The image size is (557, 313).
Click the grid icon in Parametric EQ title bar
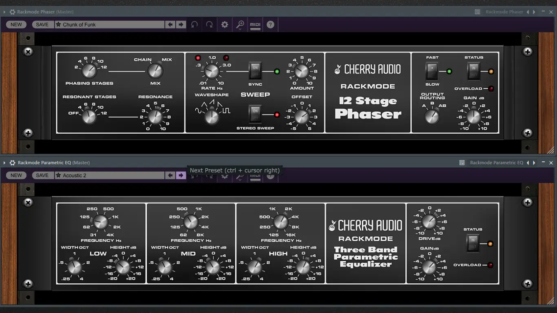[x=462, y=163]
